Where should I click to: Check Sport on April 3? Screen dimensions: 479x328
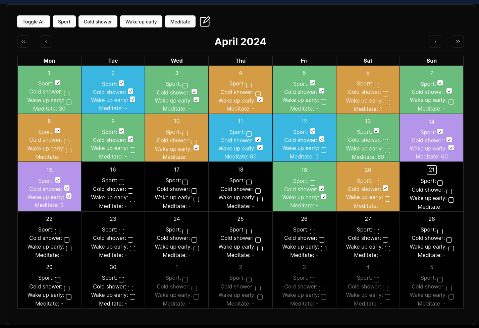(185, 86)
